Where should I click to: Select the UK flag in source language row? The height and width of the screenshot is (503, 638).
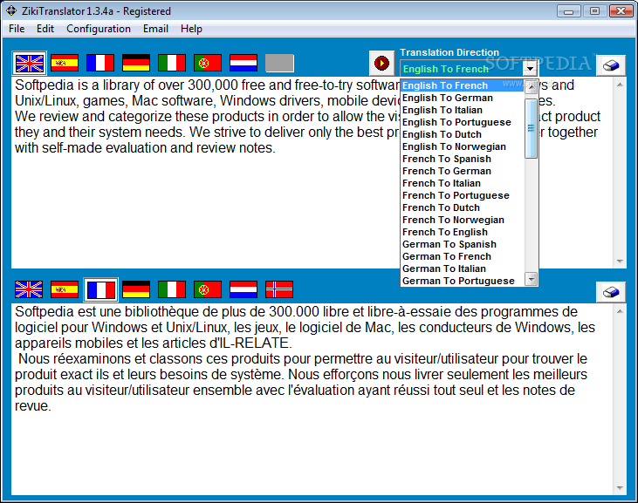click(x=30, y=64)
